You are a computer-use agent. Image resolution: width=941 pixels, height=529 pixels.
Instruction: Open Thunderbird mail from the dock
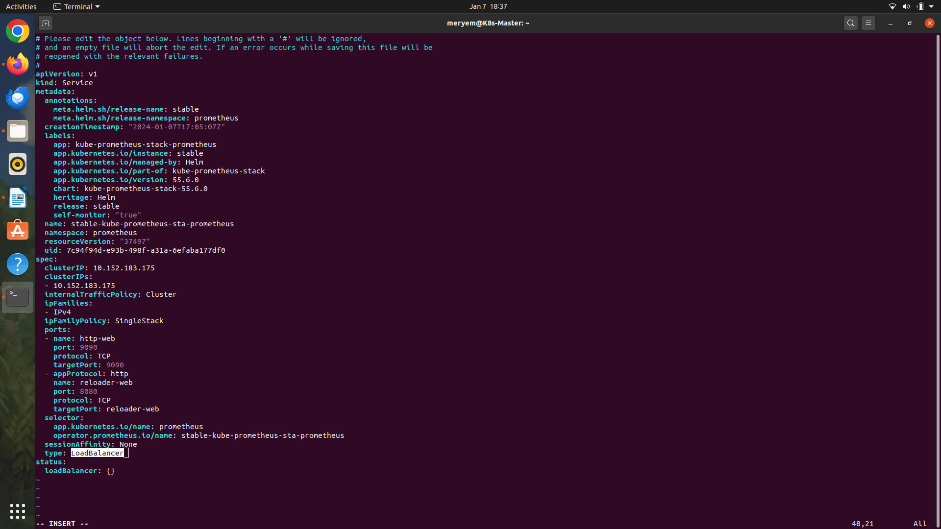click(18, 97)
